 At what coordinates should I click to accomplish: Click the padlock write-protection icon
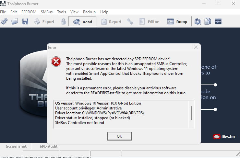click(x=63, y=22)
